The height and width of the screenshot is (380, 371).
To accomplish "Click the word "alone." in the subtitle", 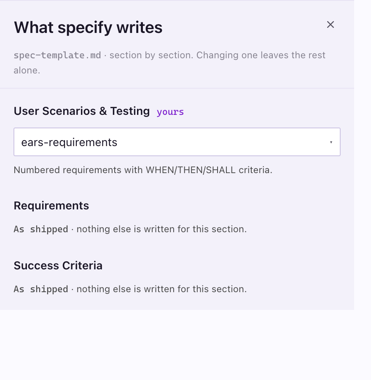I will pos(27,70).
